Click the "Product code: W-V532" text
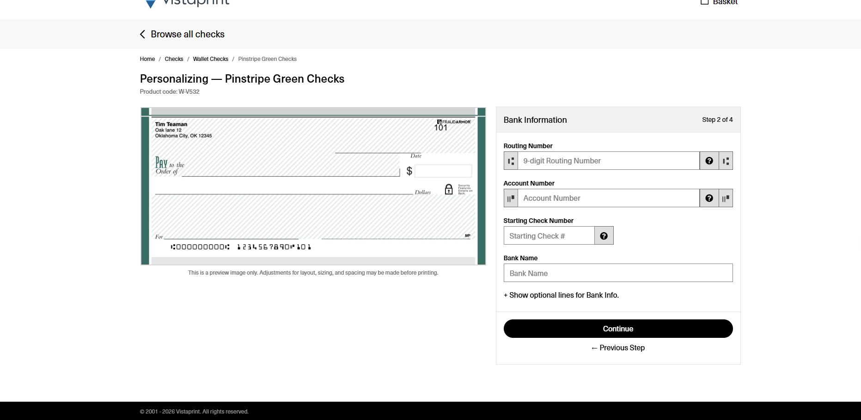Viewport: 861px width, 420px height. click(170, 92)
